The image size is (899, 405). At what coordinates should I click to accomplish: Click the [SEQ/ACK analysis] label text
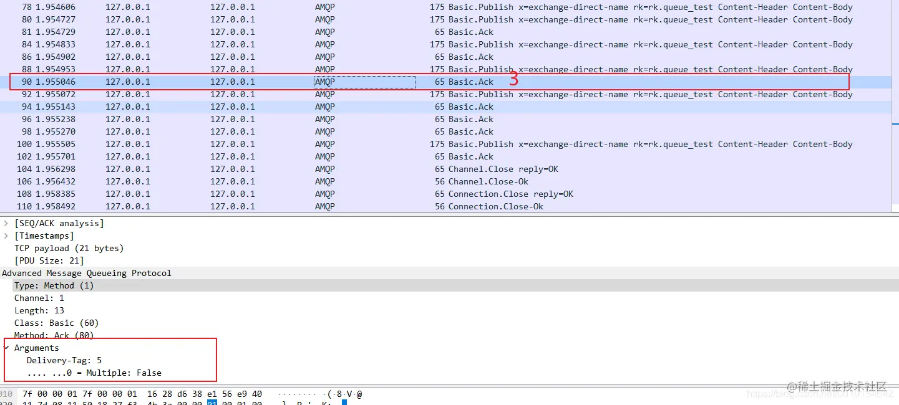[59, 223]
